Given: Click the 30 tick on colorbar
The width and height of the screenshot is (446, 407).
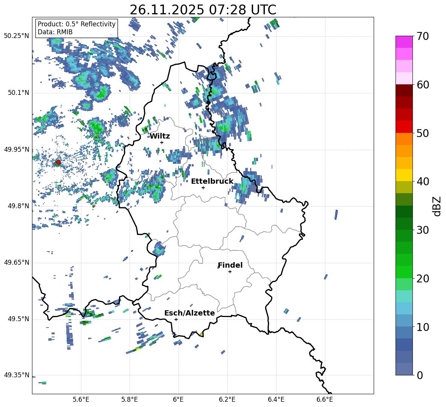Looking at the screenshot, I should [x=422, y=230].
